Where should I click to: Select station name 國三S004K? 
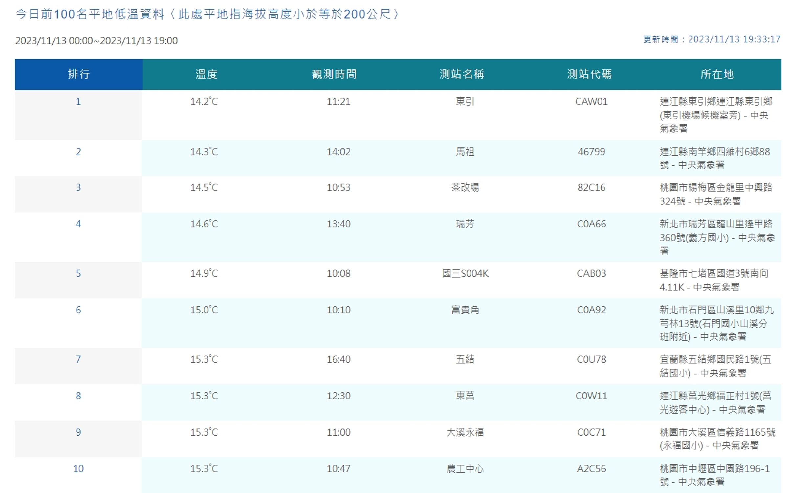click(x=465, y=273)
